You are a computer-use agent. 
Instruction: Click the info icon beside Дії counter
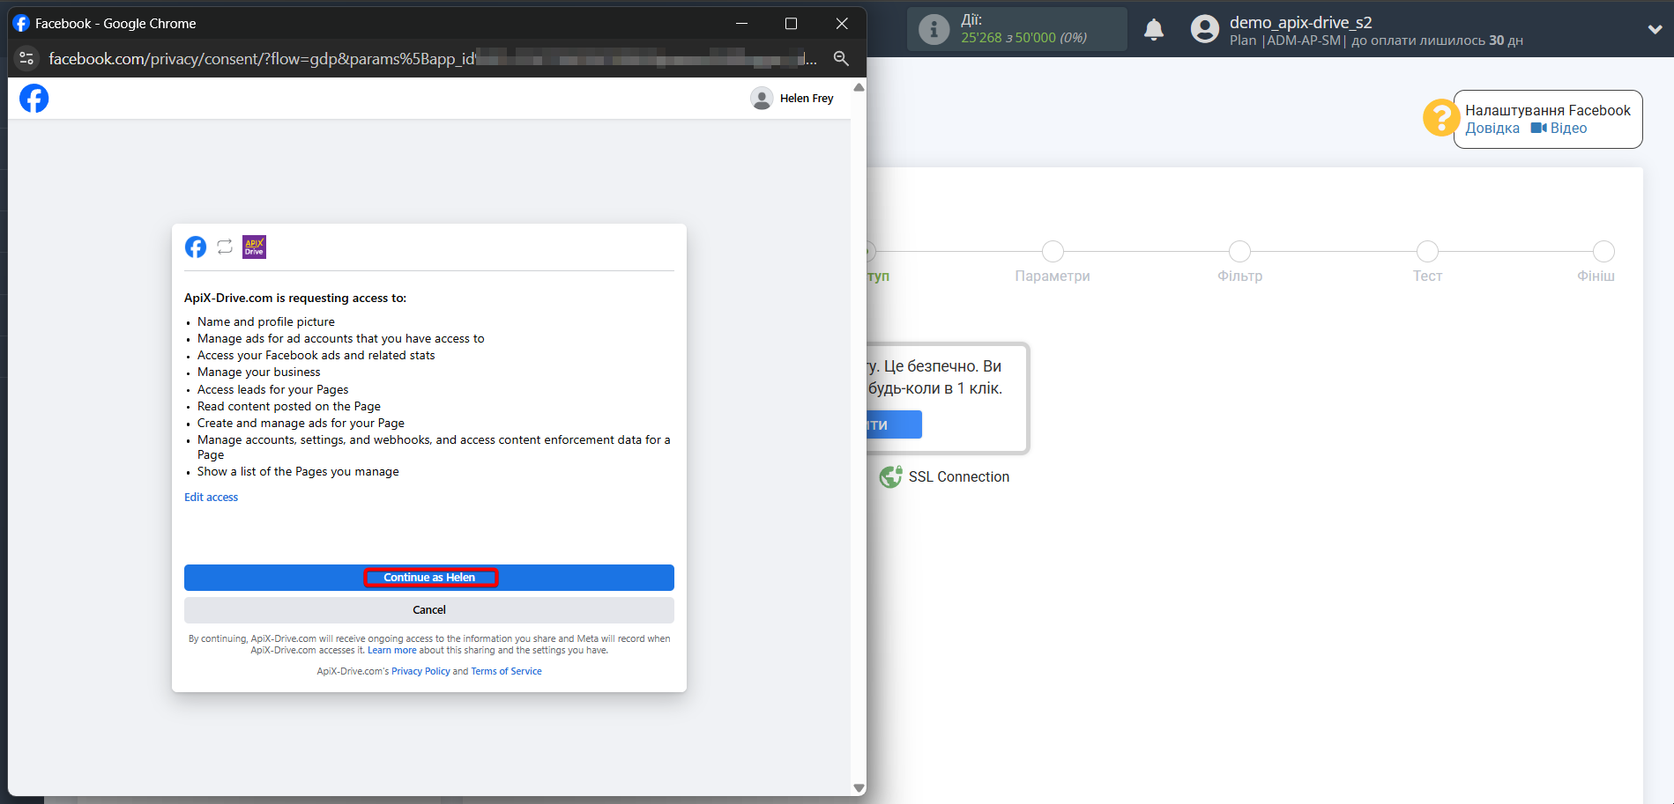pos(934,30)
